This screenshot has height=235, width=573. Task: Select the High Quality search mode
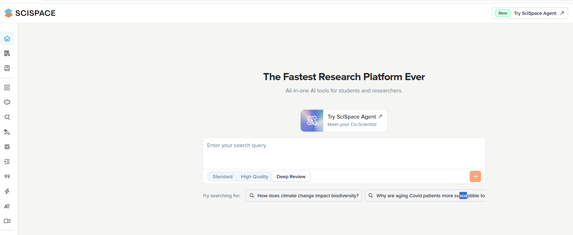point(255,177)
